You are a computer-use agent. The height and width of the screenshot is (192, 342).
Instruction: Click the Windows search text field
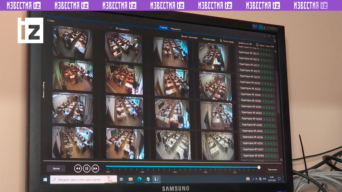(x=83, y=179)
